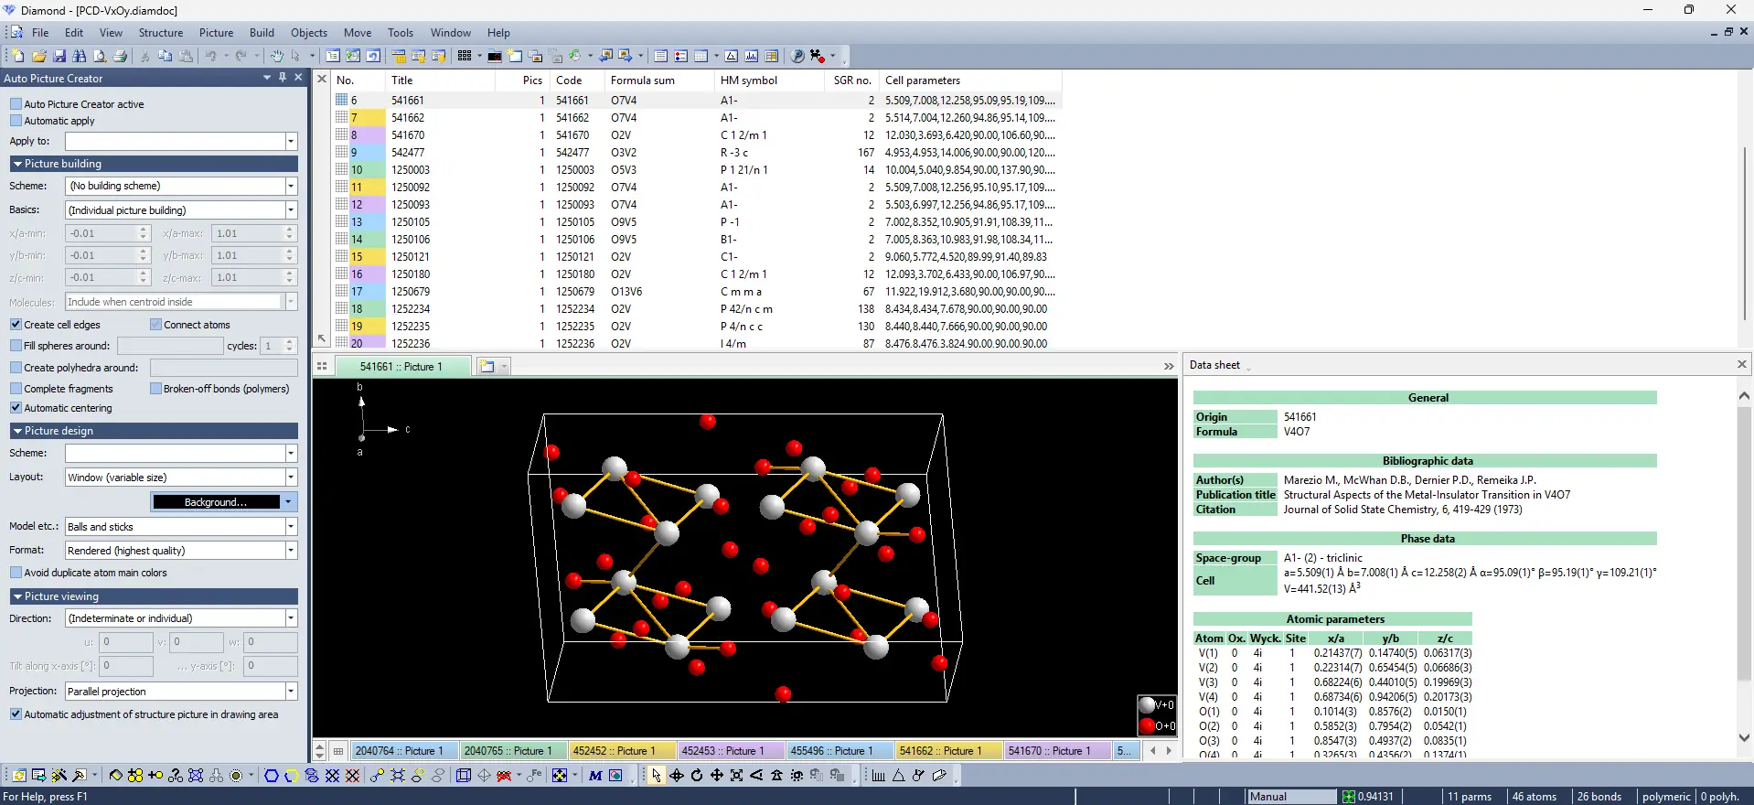Screen dimensions: 1754x805
Task: Enable Auto Picture Creator active checkbox
Action: [16, 104]
